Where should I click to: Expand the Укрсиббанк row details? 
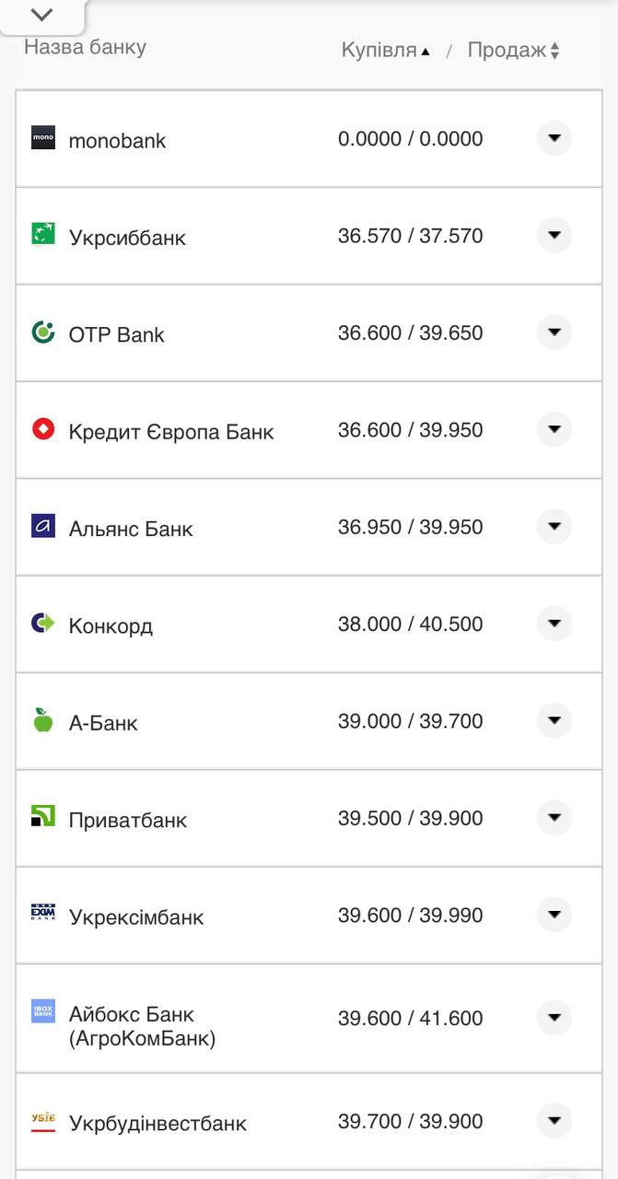(x=554, y=236)
